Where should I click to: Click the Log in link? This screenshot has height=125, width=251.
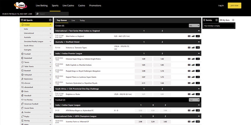[221, 6]
